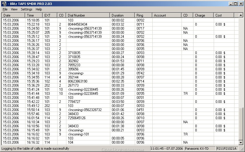Select duration 00:00:24 at 15:25:12
Screen dimensions: 245x152
click(118, 37)
